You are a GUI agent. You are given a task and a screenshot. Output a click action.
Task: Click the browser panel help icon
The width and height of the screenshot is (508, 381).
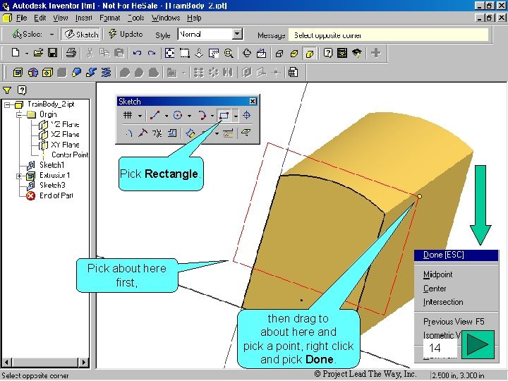pos(22,90)
